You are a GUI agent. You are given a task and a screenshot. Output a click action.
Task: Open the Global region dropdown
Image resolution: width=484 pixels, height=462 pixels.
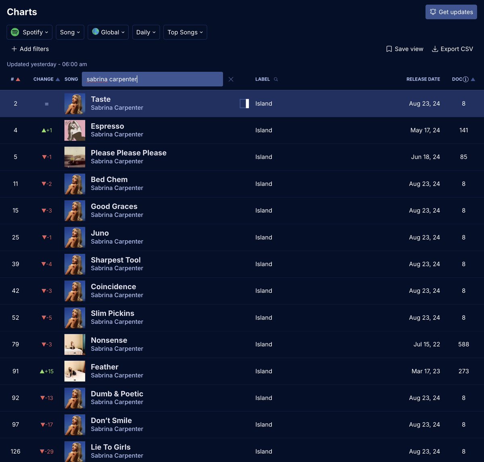click(x=108, y=32)
